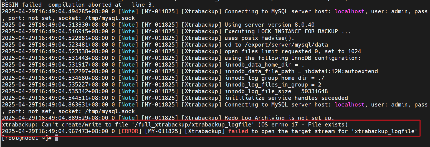The width and height of the screenshot is (430, 147).
Task: Click the red word "failed"
Action: pyautogui.click(x=238, y=131)
